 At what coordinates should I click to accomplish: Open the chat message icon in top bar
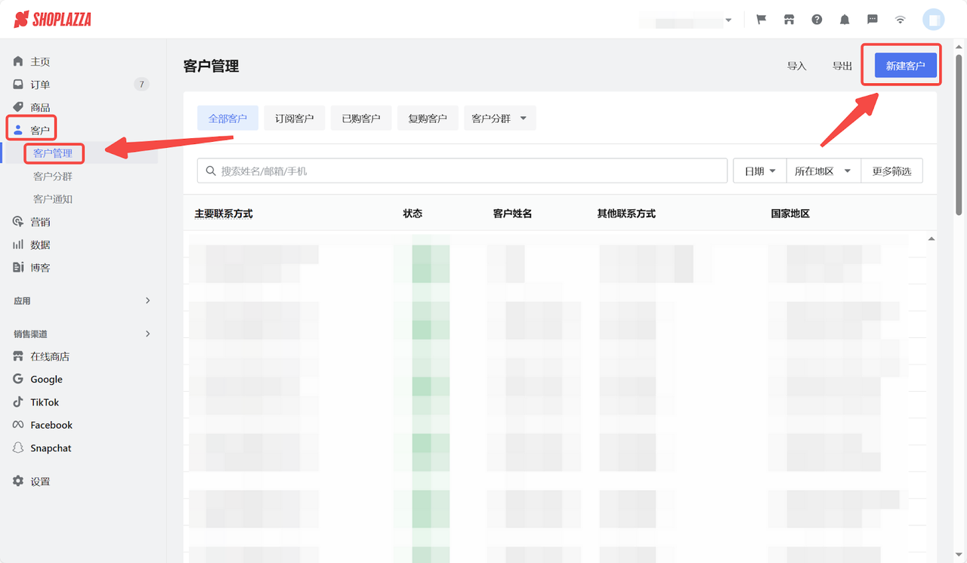pyautogui.click(x=873, y=19)
